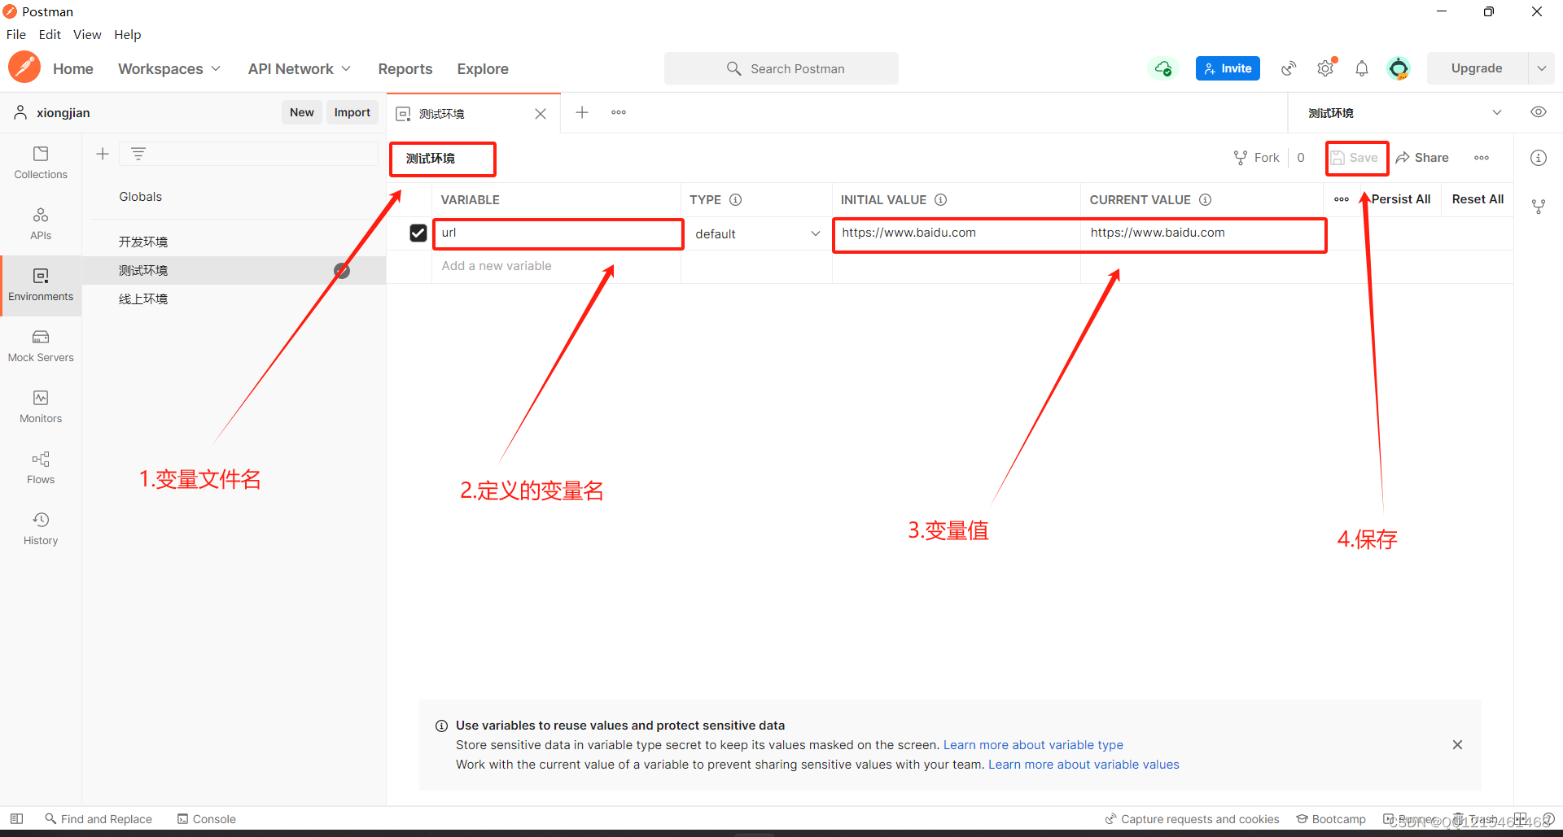The width and height of the screenshot is (1563, 837).
Task: Open the History sidebar panel
Action: click(41, 529)
